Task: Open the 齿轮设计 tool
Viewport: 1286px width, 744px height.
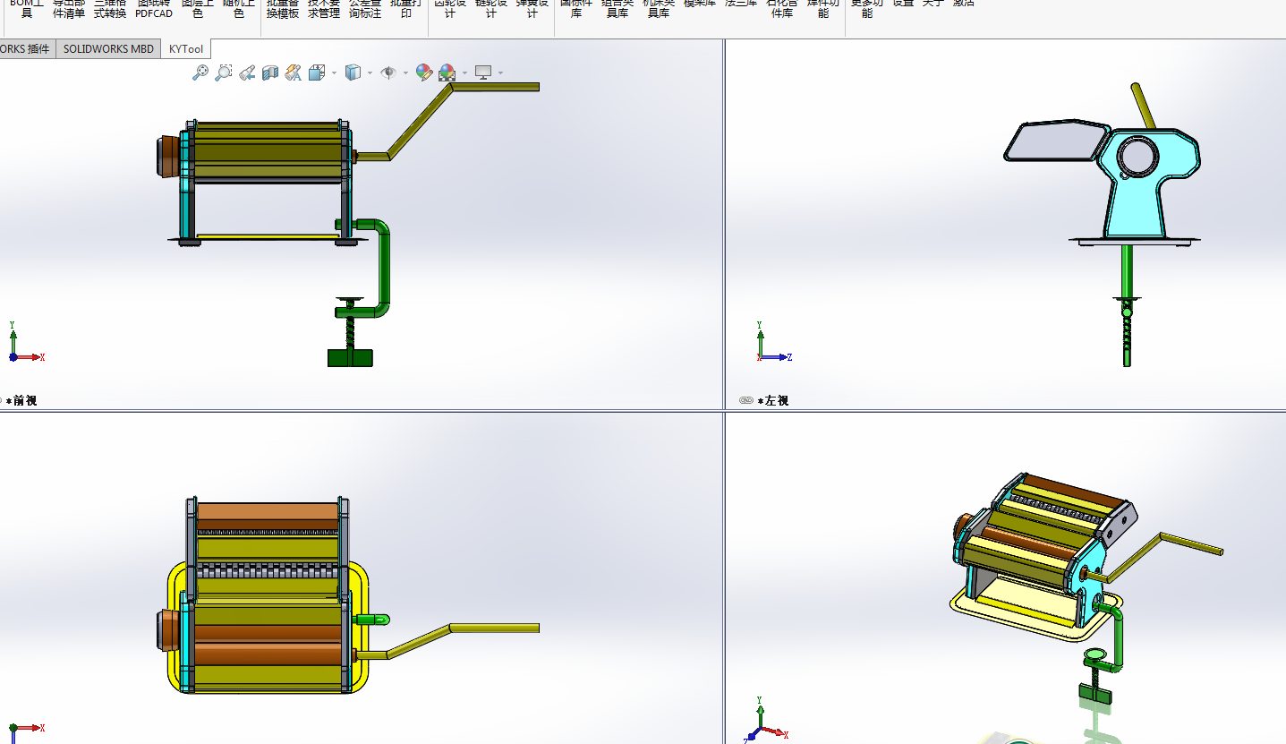Action: click(x=450, y=8)
